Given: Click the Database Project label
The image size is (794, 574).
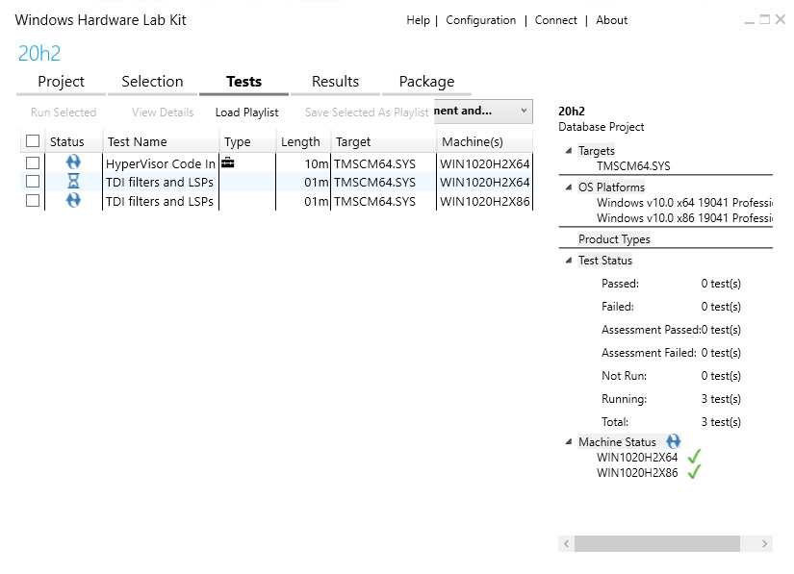Looking at the screenshot, I should click(602, 126).
